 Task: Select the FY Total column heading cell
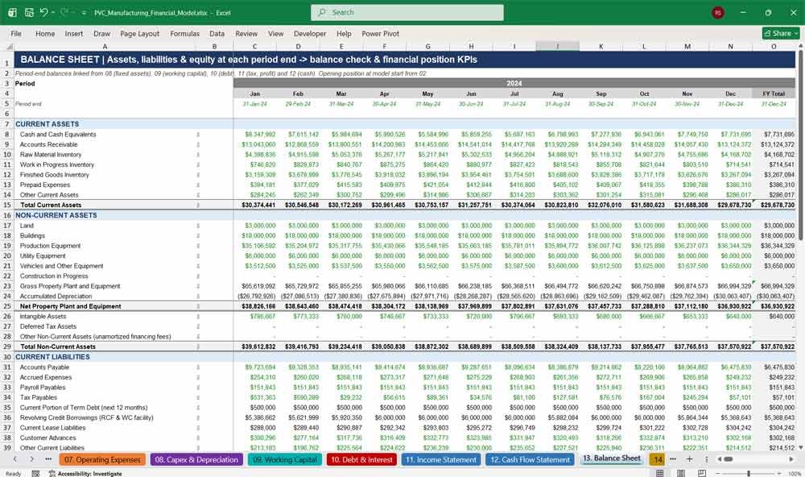click(x=774, y=93)
